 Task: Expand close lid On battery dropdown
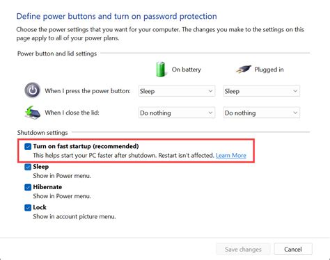coord(177,113)
